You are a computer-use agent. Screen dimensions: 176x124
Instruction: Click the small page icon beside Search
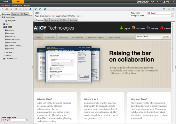click(x=12, y=55)
